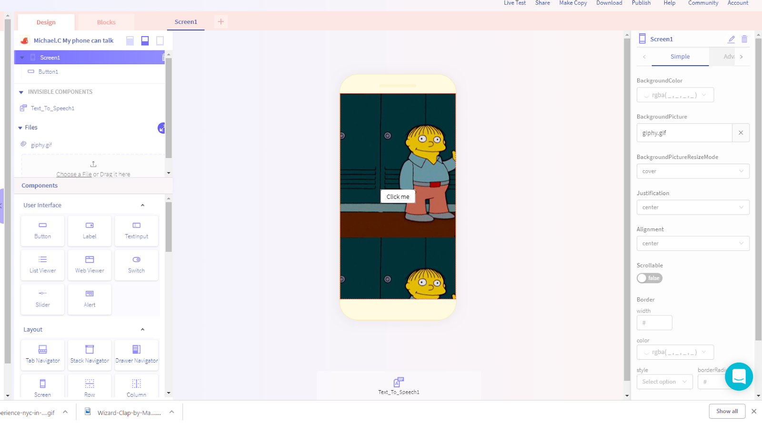
Task: Select giphy.gif in Files list
Action: [41, 145]
